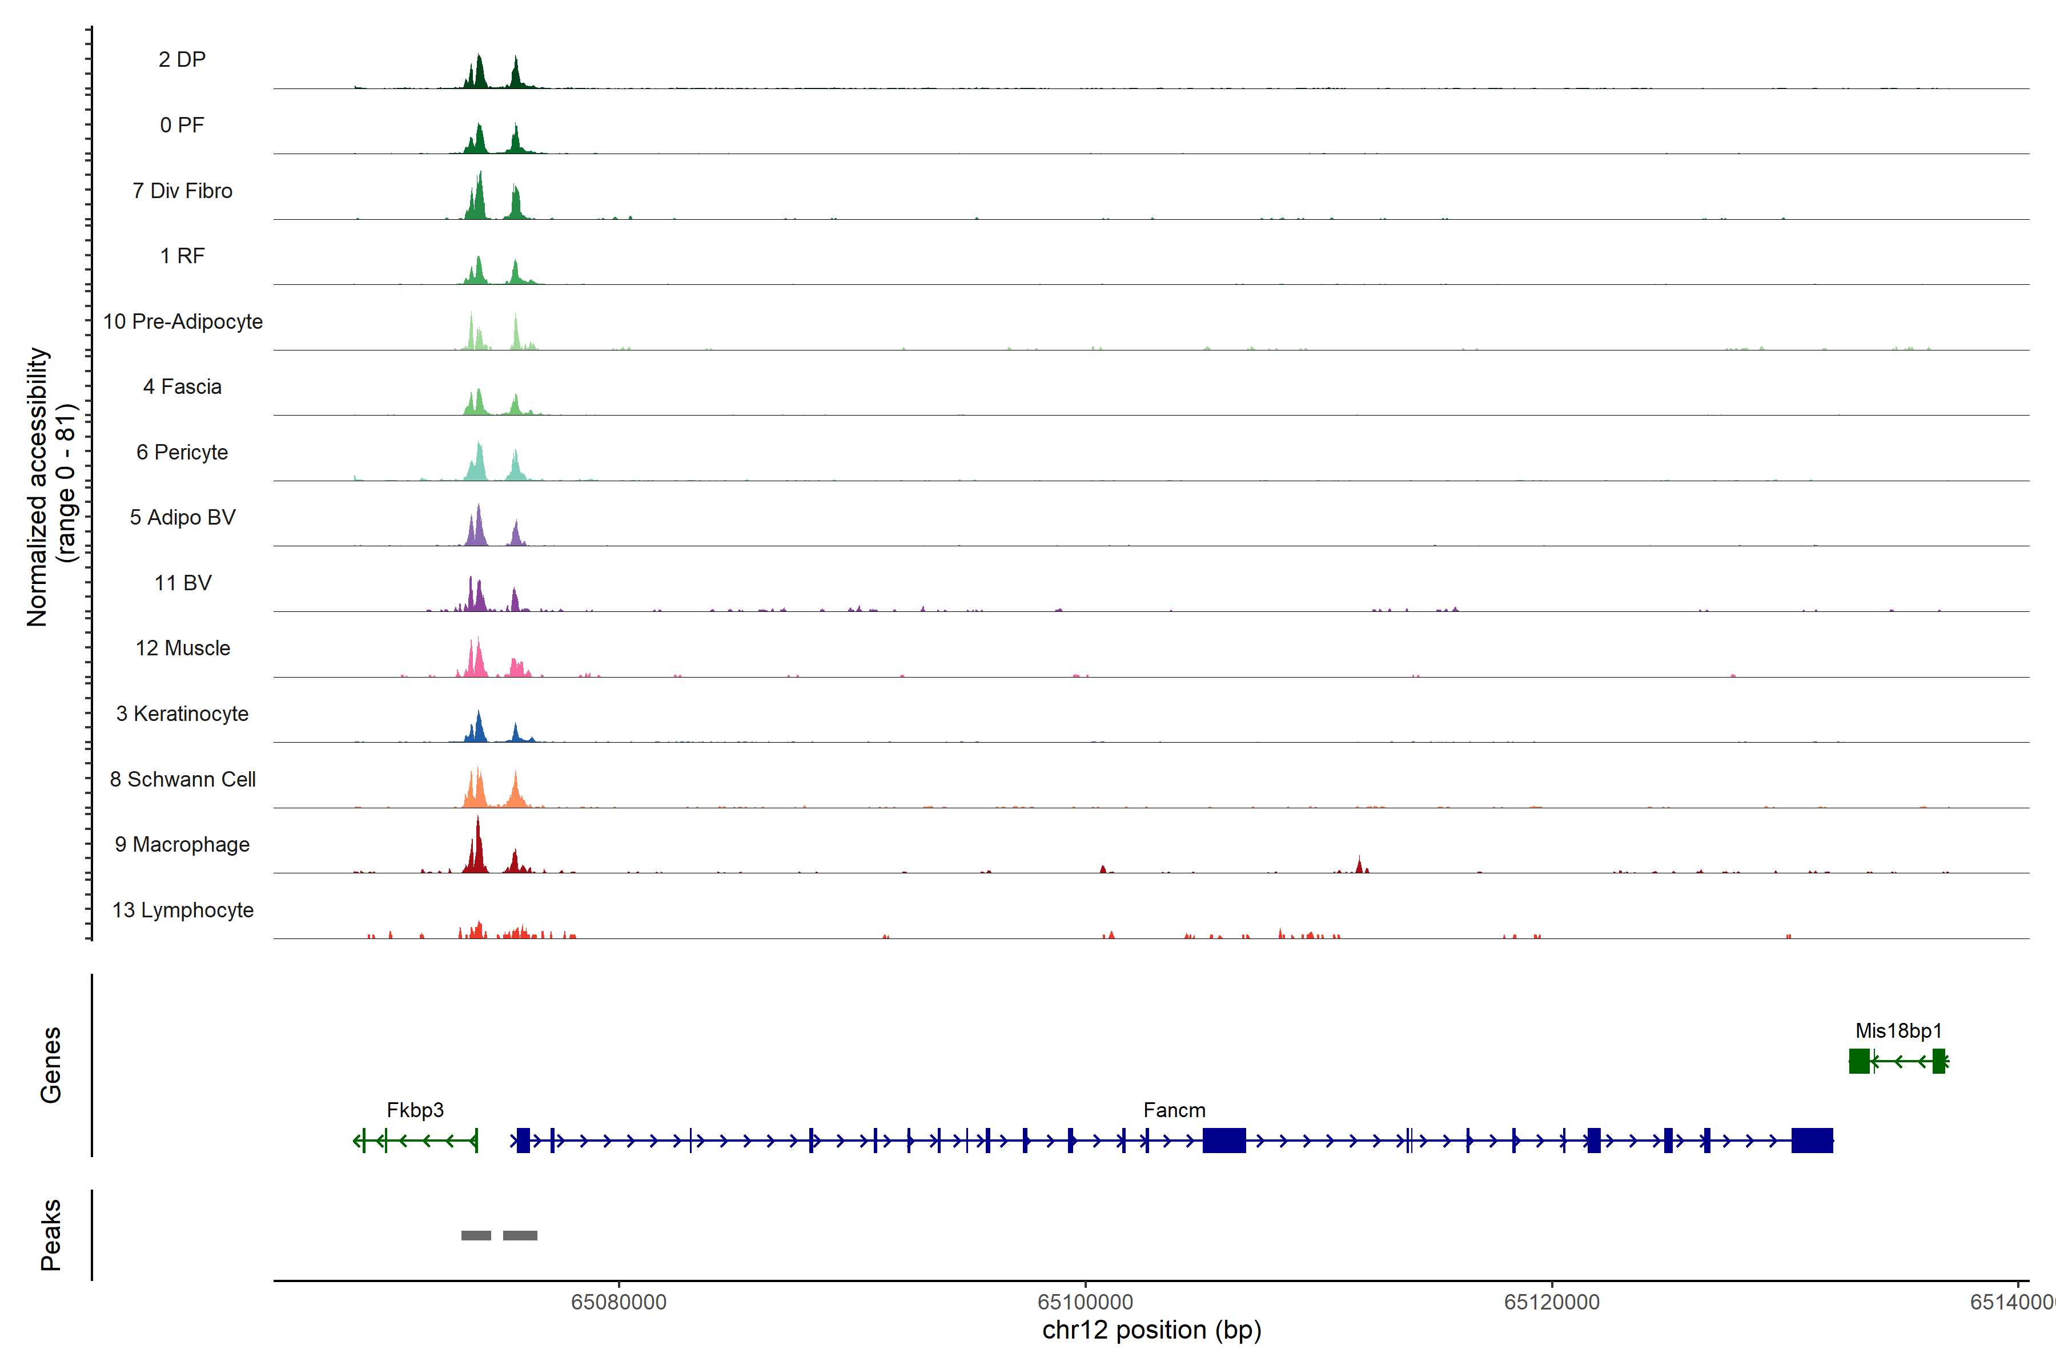Click the 65100000 axis tick label
This screenshot has width=2056, height=1370.
(x=1085, y=1302)
